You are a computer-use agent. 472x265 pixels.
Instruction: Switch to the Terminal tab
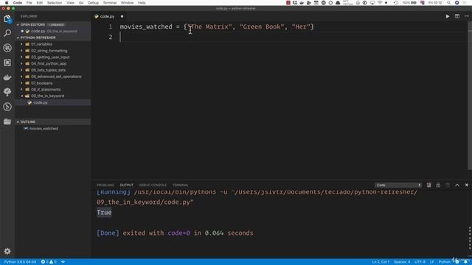180,185
